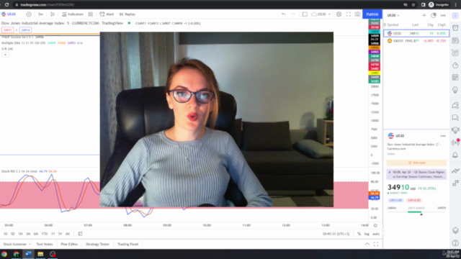Open the compare or add symbol icon
461x259 pixels.
29,14
